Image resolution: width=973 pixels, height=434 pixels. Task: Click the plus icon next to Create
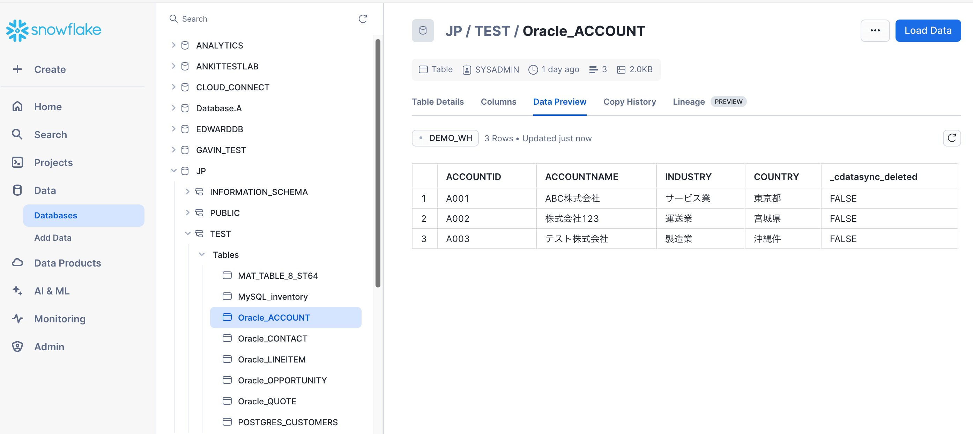pyautogui.click(x=17, y=69)
